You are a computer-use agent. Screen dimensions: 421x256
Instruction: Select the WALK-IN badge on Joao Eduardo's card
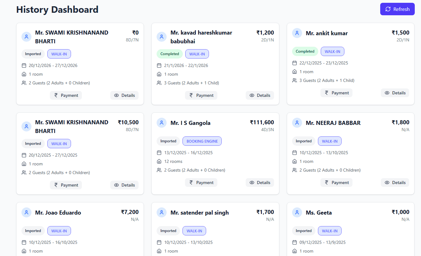(x=59, y=231)
